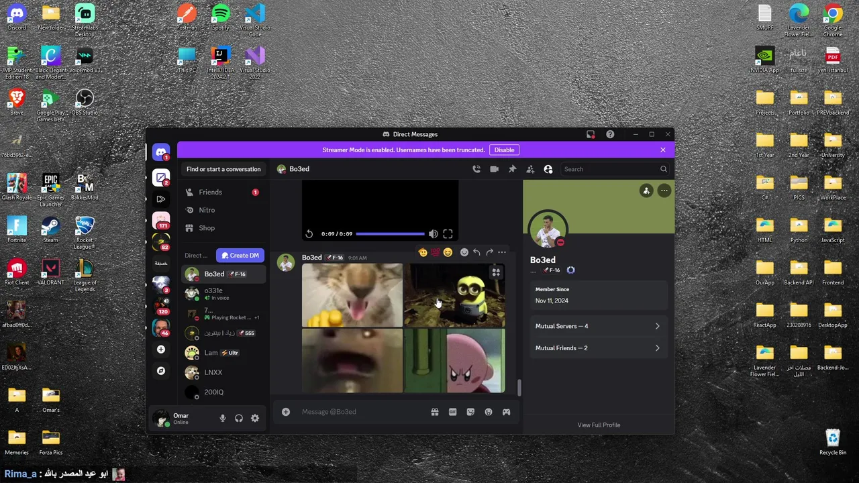This screenshot has width=859, height=483.
Task: Open emoji picker in message bar
Action: (489, 412)
